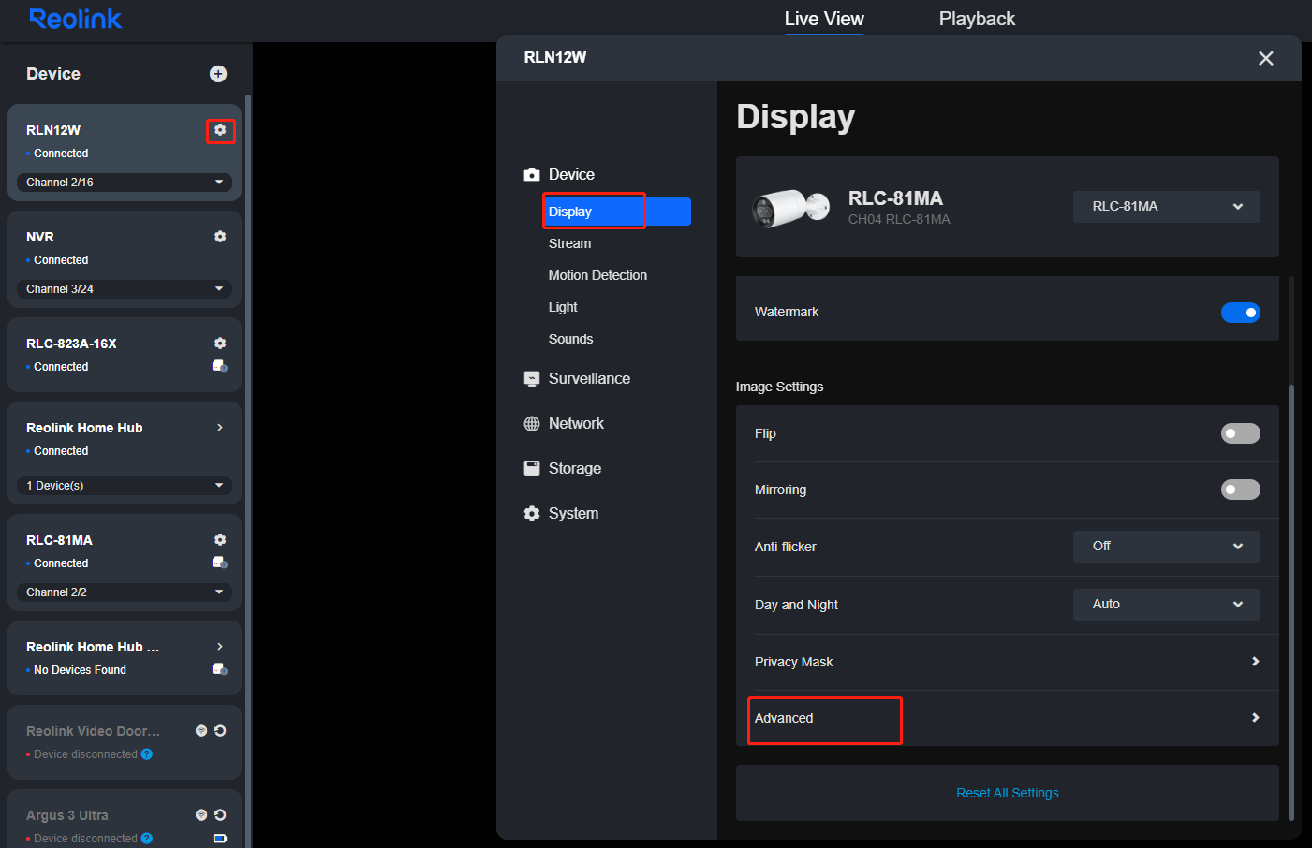
Task: Open camera selector dropdown RLC-81MA
Action: [x=1167, y=207]
